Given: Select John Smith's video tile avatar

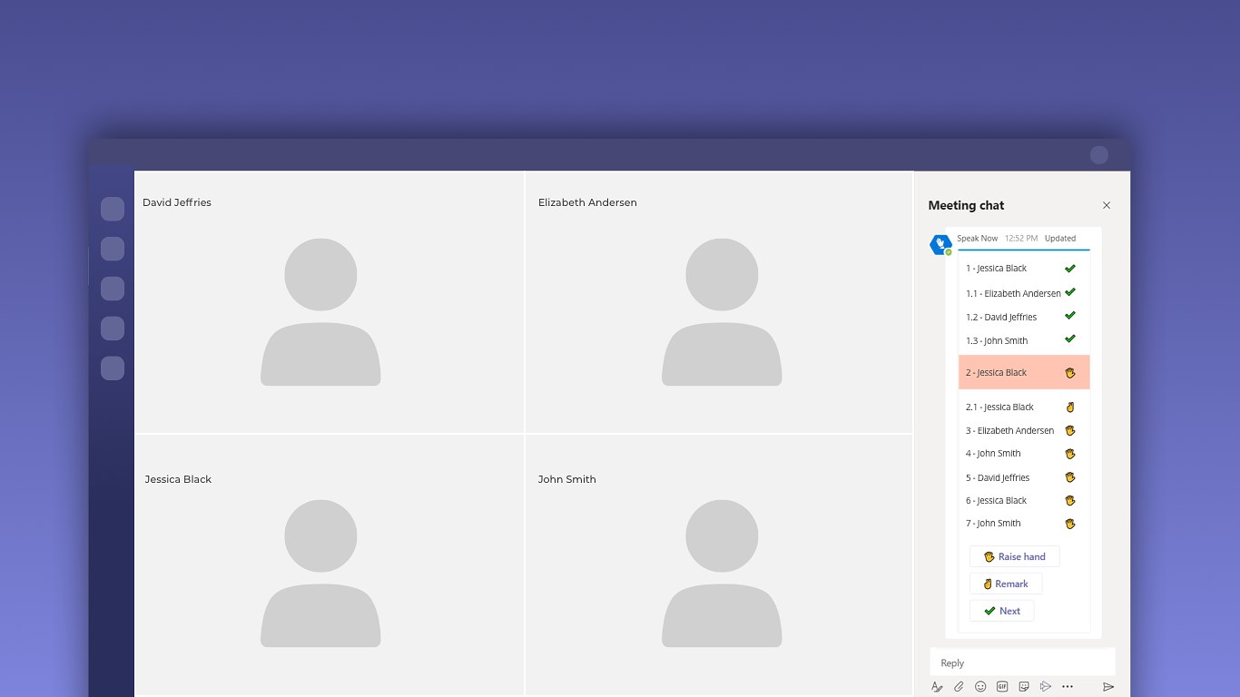Looking at the screenshot, I should 722,574.
